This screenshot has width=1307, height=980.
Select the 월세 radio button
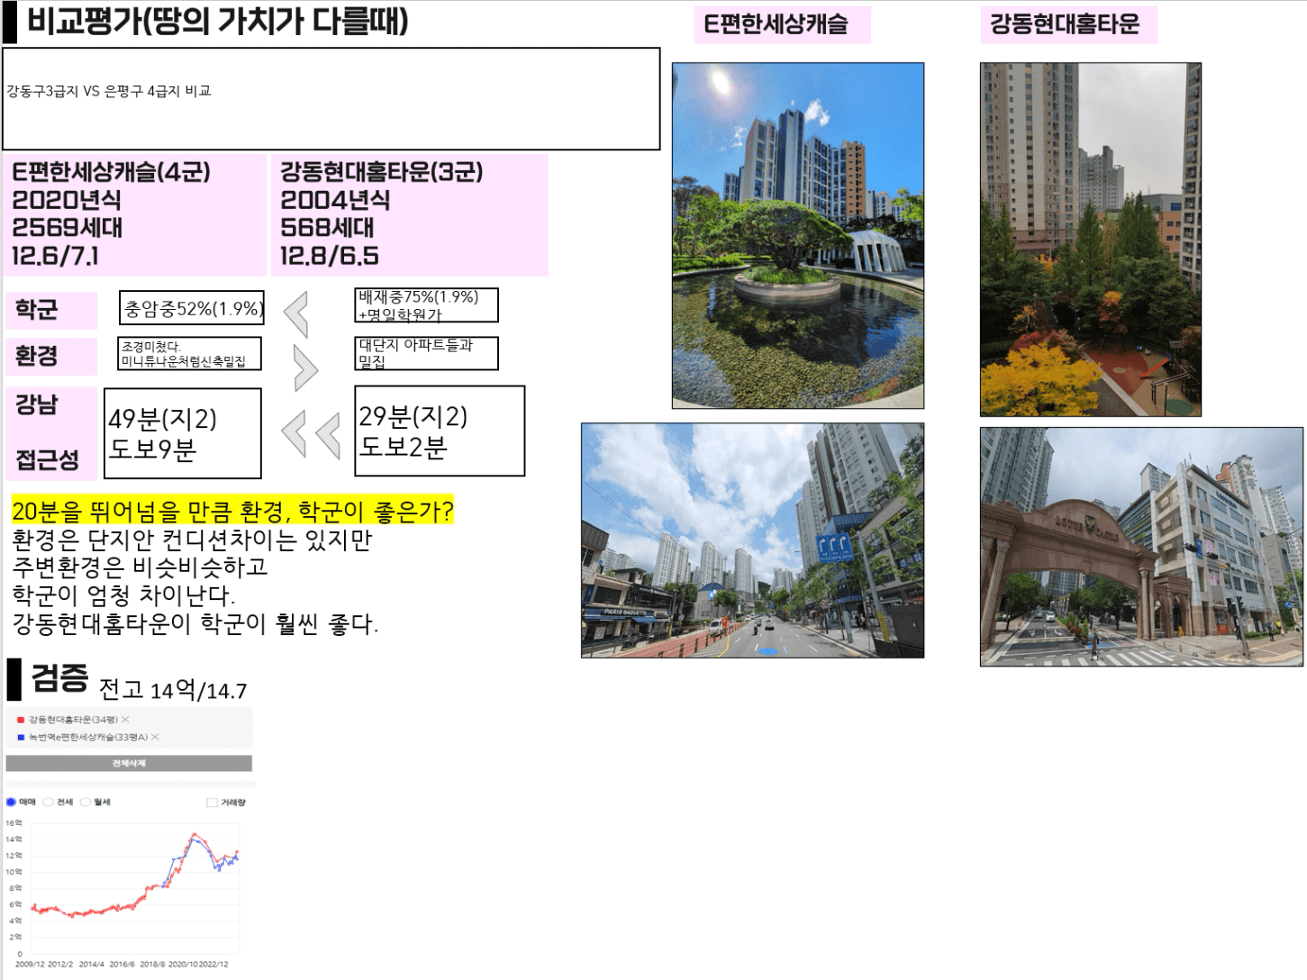click(x=86, y=802)
